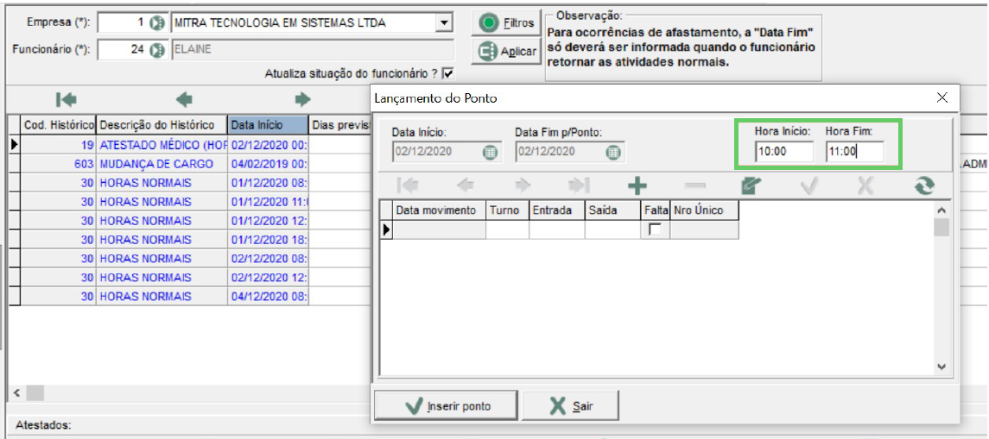Open Data Fim p/Ponto calendar picker
This screenshot has width=989, height=439.
612,152
